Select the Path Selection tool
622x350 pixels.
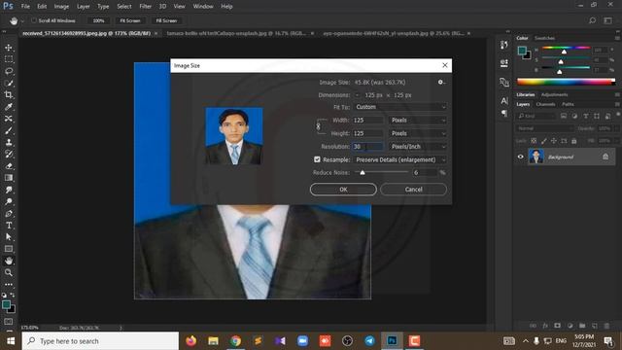coord(9,237)
